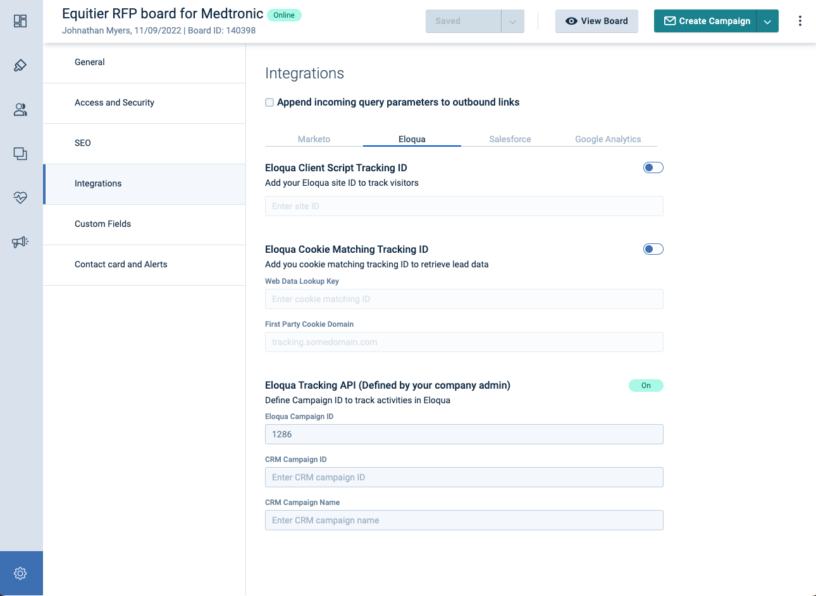Open the heartbeat analytics icon in the sidebar
Image resolution: width=816 pixels, height=596 pixels.
point(20,198)
